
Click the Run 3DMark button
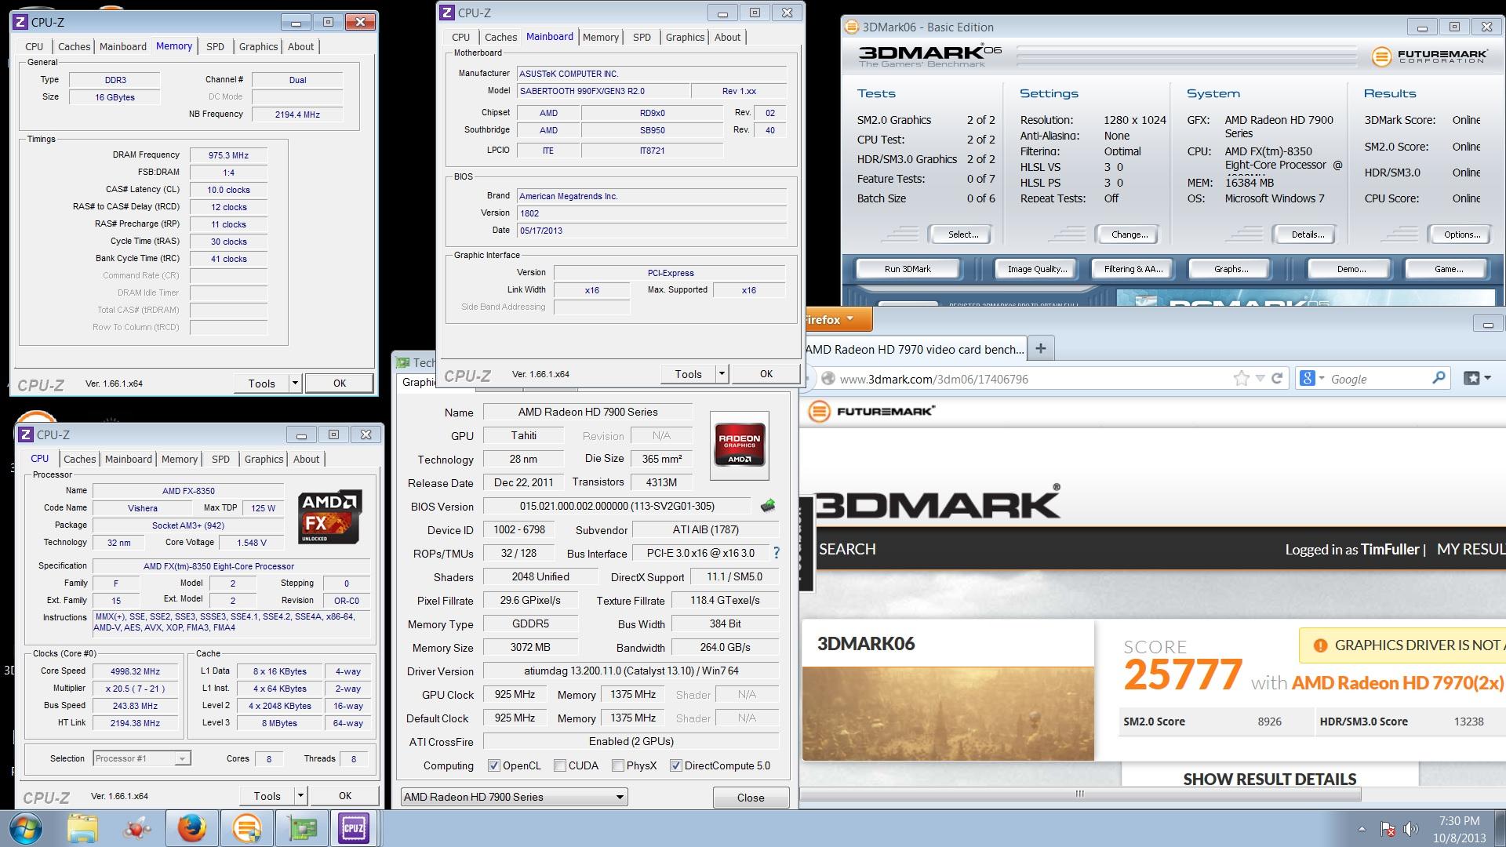tap(908, 269)
